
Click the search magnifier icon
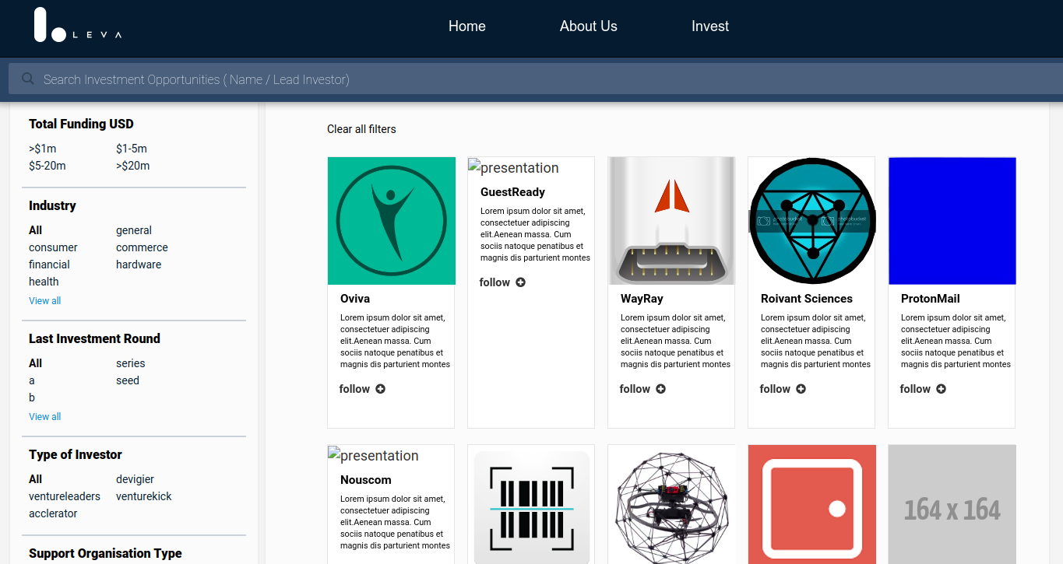pyautogui.click(x=27, y=78)
